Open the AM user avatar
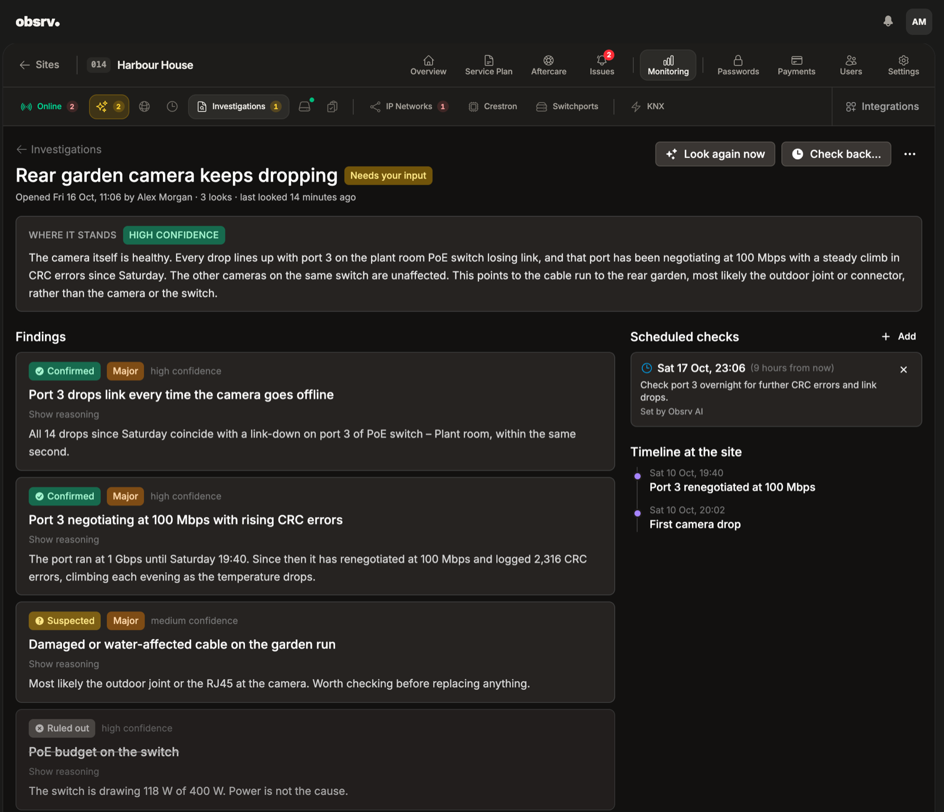944x812 pixels. [919, 22]
